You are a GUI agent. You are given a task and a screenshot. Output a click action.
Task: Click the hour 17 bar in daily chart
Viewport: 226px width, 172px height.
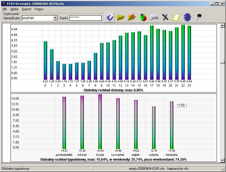pos(152,53)
